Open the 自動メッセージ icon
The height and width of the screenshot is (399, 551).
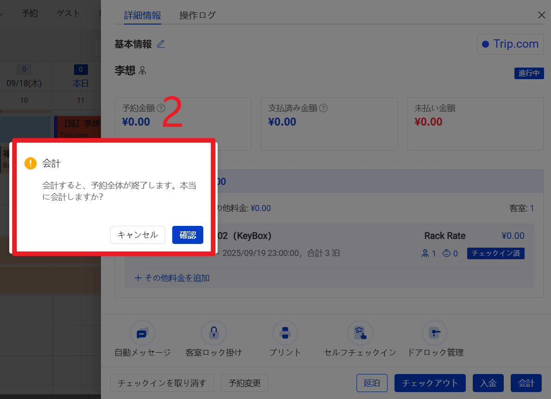coord(142,333)
